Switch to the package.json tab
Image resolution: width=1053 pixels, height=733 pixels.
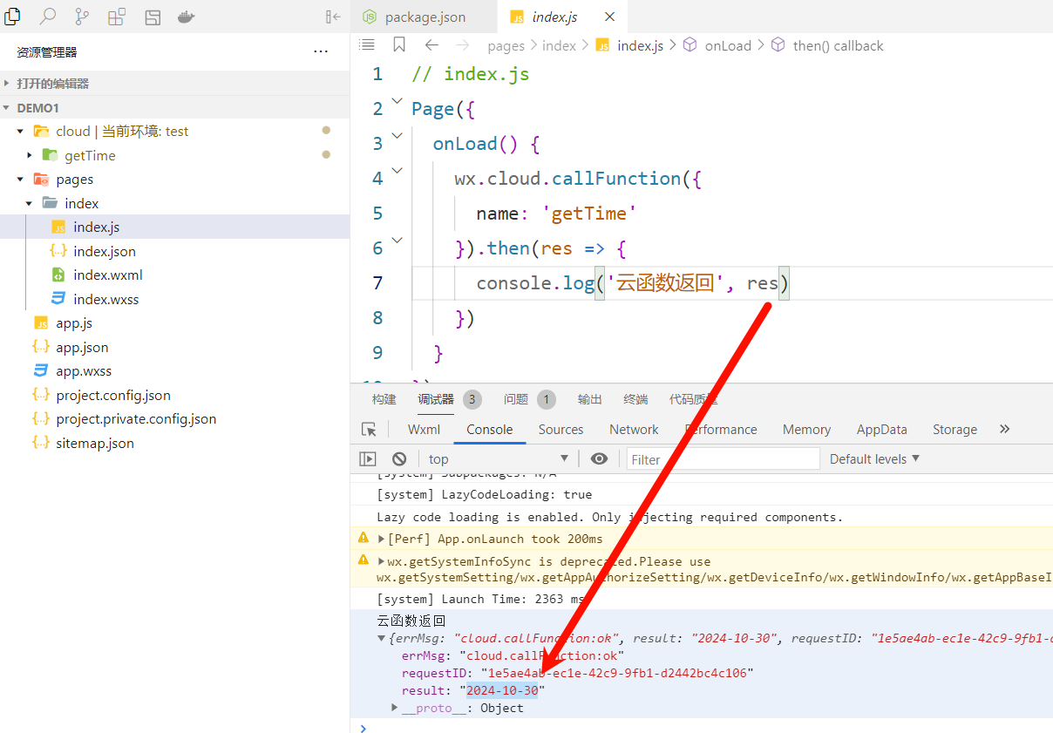pyautogui.click(x=424, y=17)
